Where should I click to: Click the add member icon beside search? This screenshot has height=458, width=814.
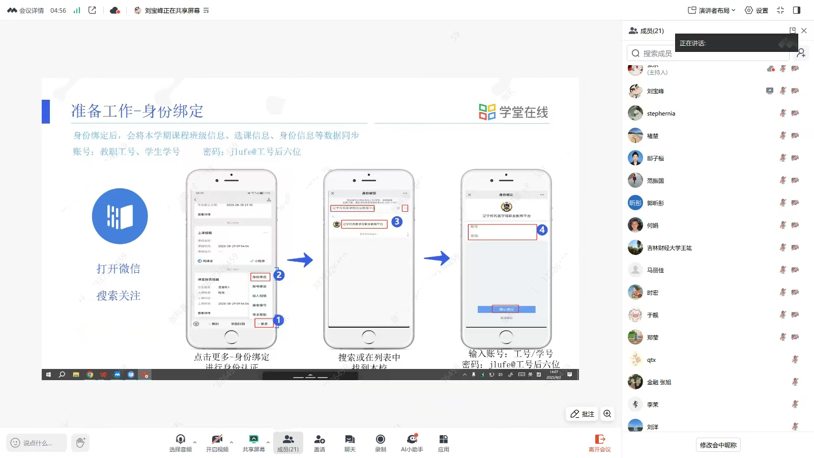click(x=801, y=53)
